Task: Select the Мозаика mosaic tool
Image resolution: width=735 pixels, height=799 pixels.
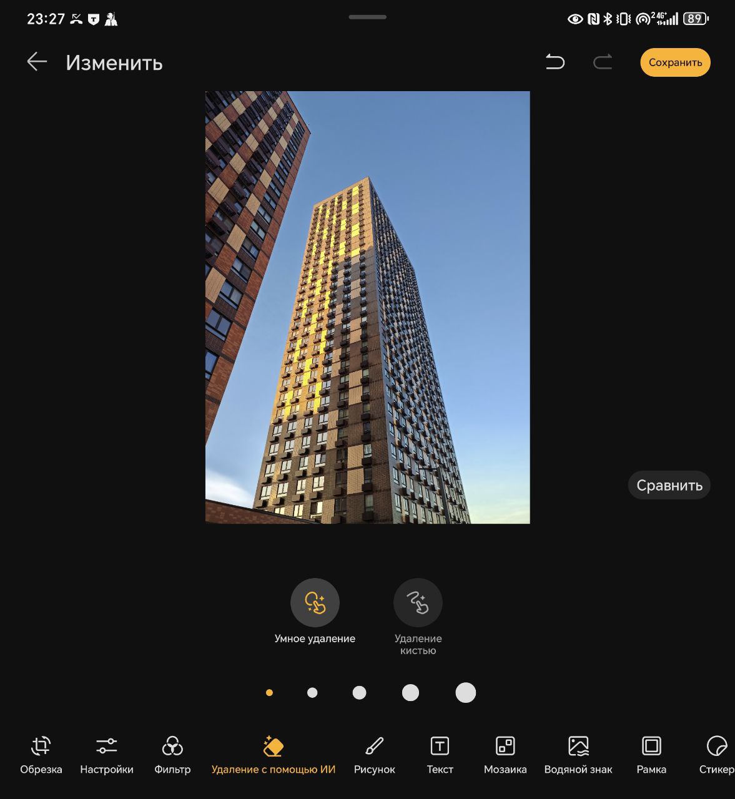Action: point(505,755)
